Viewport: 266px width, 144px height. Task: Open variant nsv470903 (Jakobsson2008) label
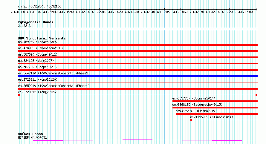(x=40, y=48)
